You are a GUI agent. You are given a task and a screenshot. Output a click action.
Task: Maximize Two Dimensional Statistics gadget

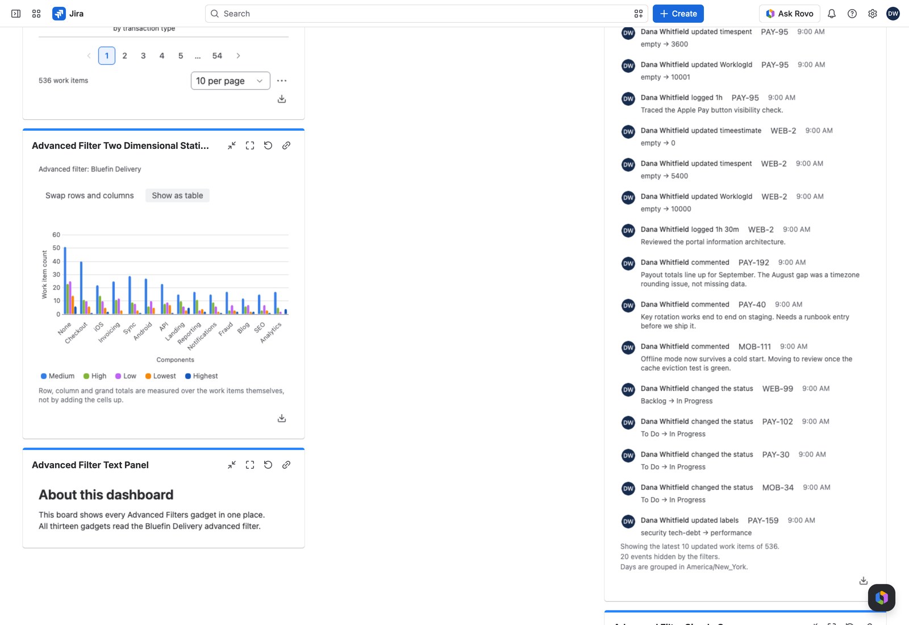click(x=250, y=145)
